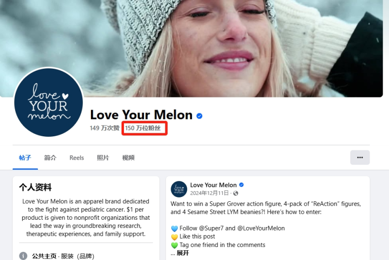The width and height of the screenshot is (389, 260).
Task: Click the blue heart emoji in post
Action: tap(175, 228)
